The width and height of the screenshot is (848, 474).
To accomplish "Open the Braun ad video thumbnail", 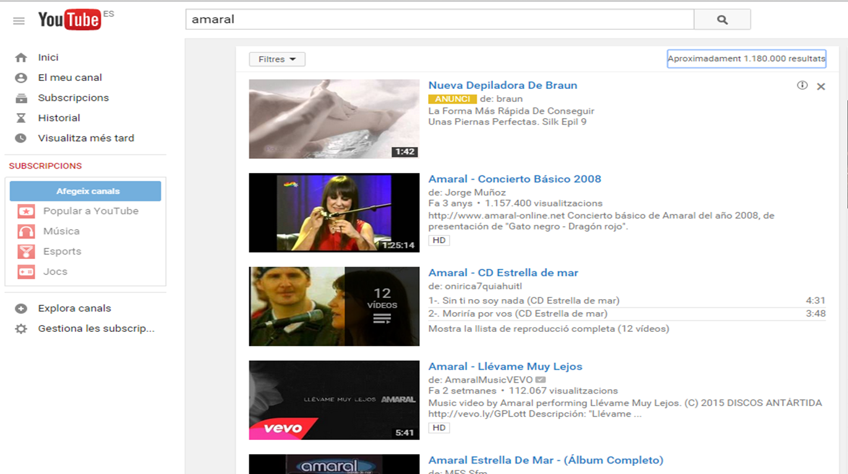I will (334, 119).
